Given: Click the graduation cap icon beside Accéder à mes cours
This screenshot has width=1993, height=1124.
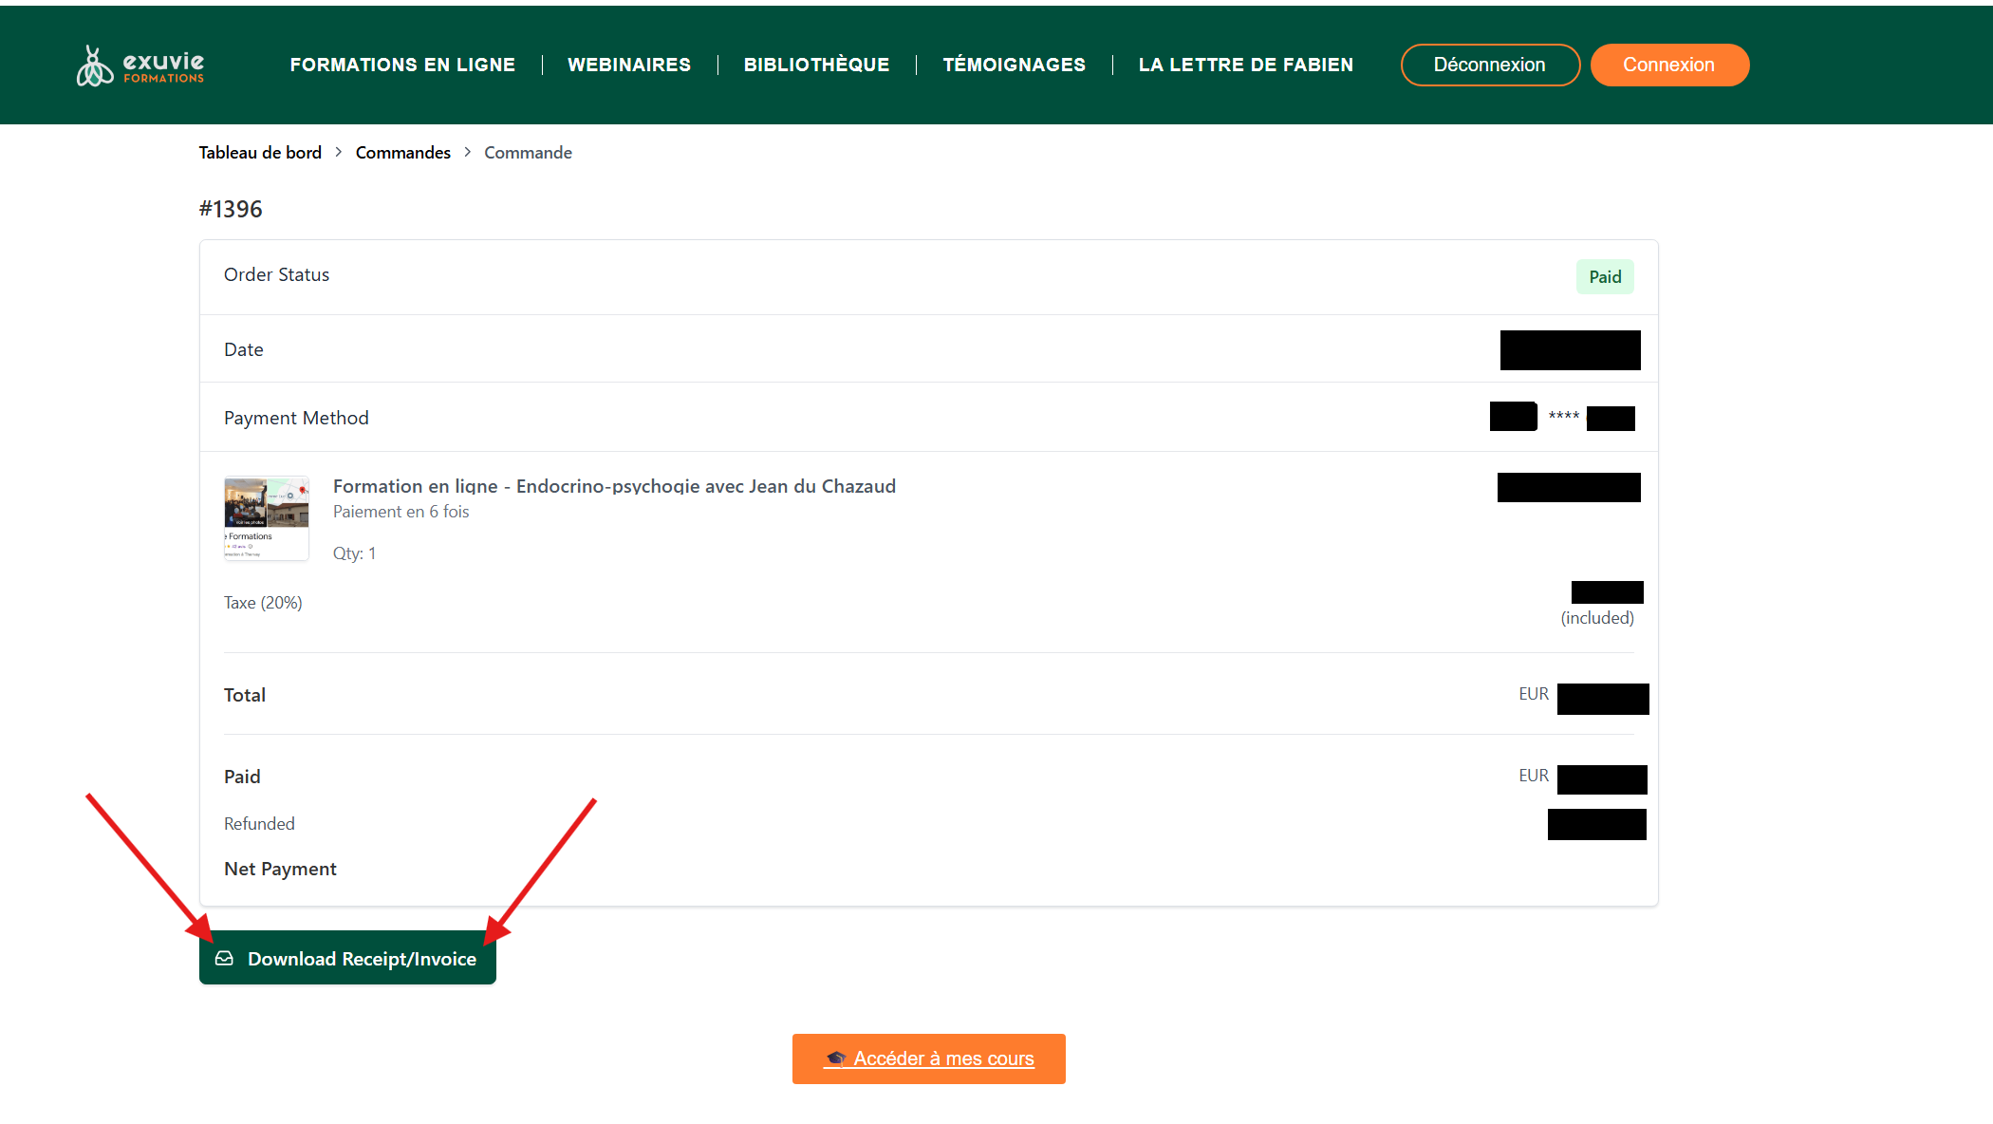Looking at the screenshot, I should pos(836,1058).
